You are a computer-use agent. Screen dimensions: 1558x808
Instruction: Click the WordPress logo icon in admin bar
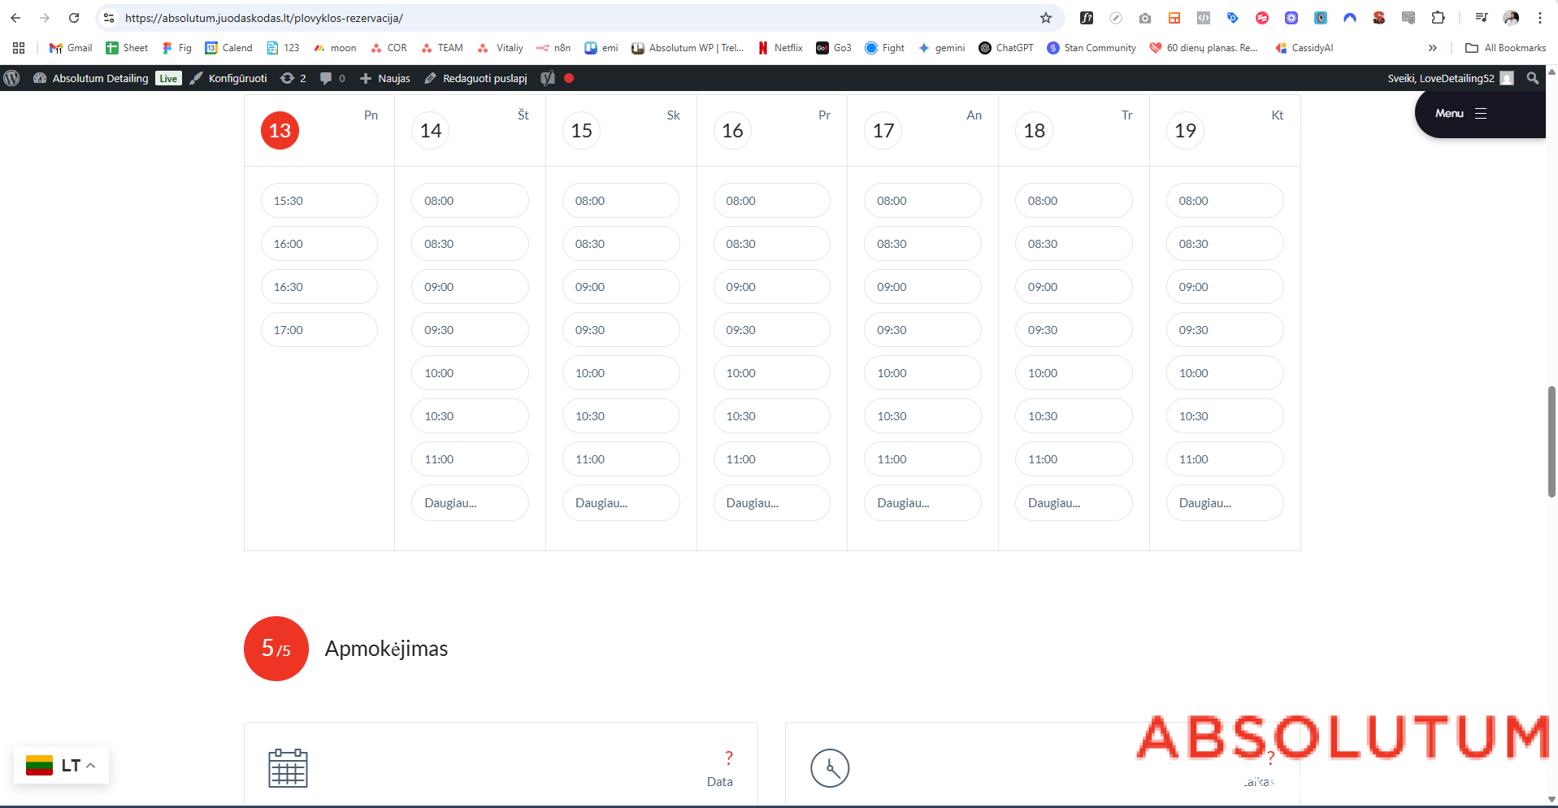12,78
